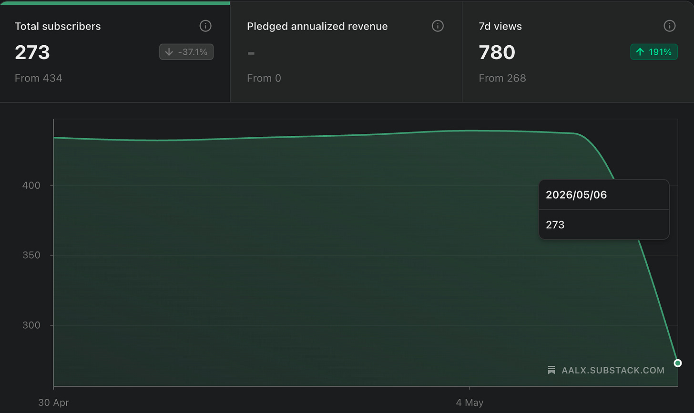Click info icon next to 7d views
The image size is (694, 413).
coord(670,26)
